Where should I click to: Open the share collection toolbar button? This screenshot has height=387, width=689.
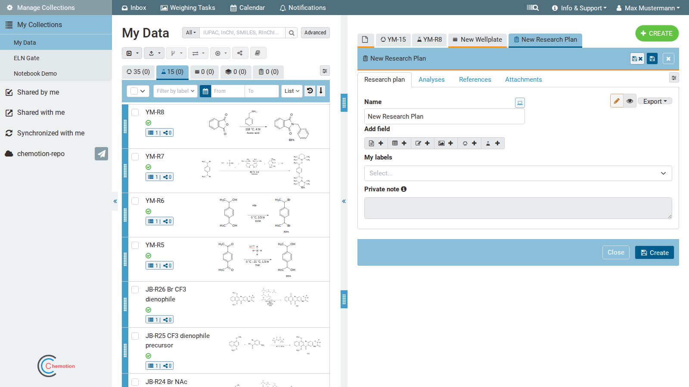coord(240,53)
